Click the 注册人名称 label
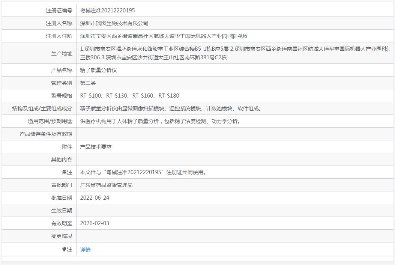 tap(59, 23)
